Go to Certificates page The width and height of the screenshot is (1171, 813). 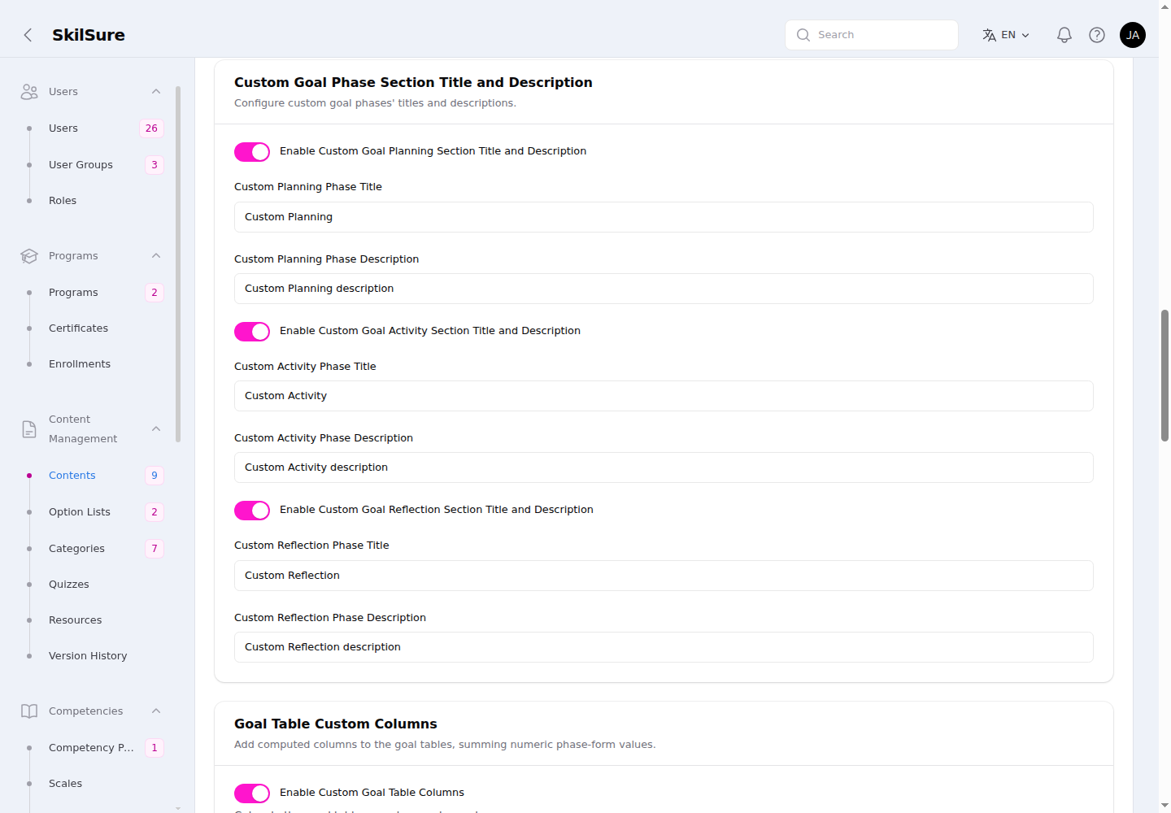(x=78, y=328)
